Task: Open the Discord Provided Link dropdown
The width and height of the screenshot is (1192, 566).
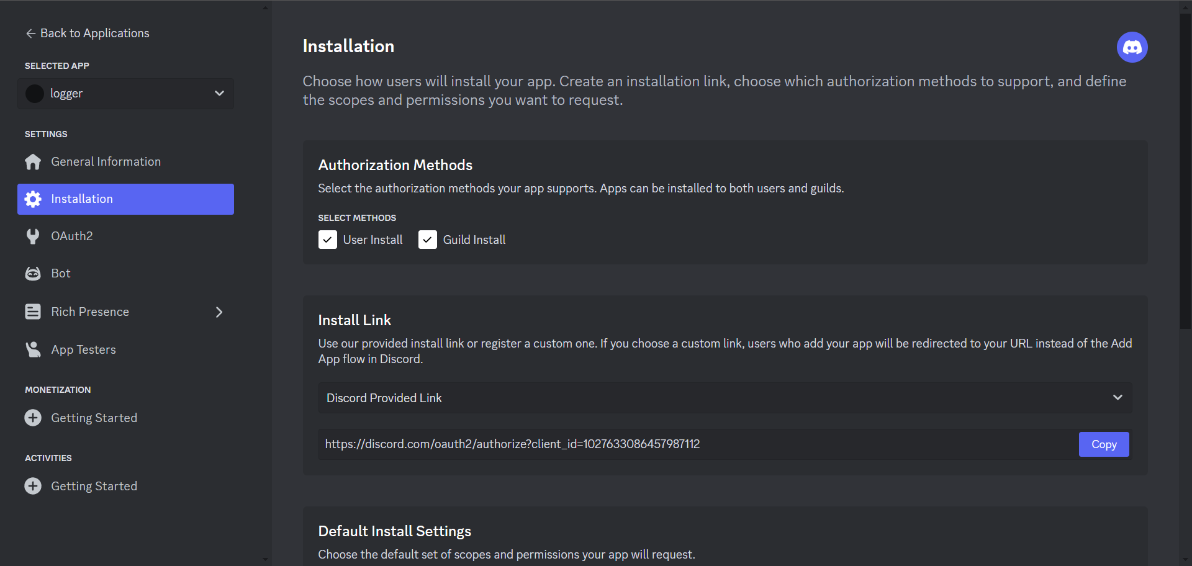Action: [x=725, y=398]
